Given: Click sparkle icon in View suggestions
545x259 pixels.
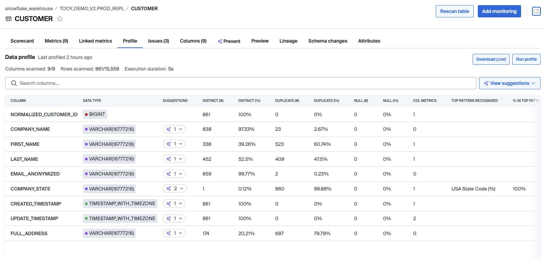Looking at the screenshot, I should pos(486,83).
